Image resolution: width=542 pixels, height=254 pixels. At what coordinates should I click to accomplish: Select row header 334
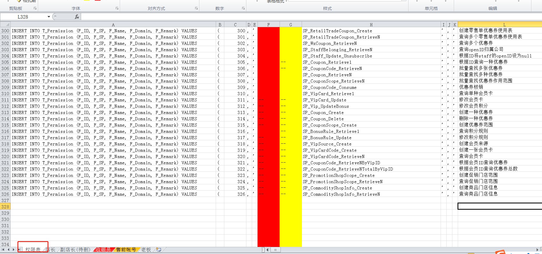point(5,245)
